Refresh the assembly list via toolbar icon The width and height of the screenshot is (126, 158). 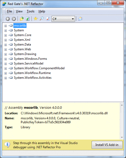click(x=28, y=19)
